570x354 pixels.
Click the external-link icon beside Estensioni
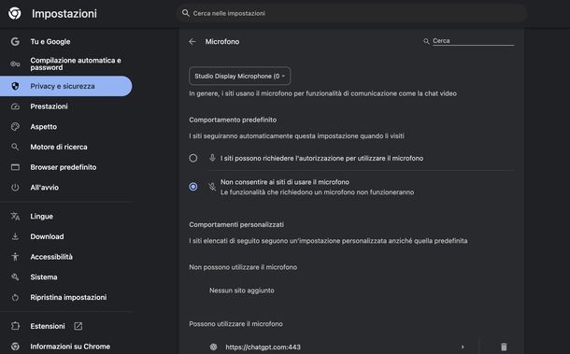coord(78,326)
